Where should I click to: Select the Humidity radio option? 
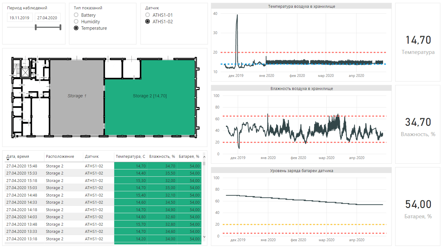coord(76,21)
